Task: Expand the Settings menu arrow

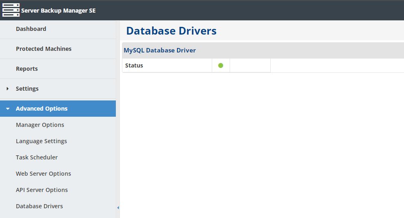Action: tap(7, 89)
